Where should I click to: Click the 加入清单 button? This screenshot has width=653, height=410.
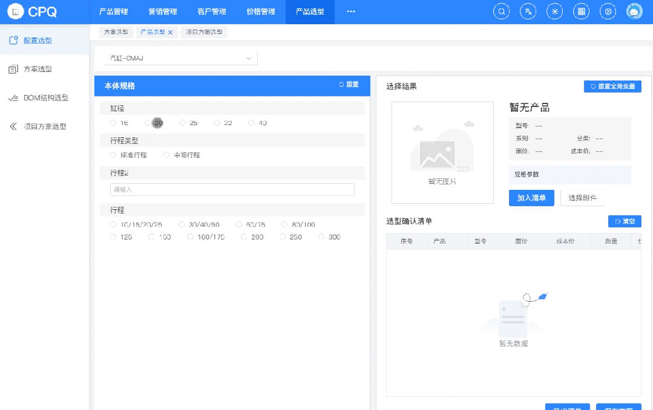tap(531, 198)
